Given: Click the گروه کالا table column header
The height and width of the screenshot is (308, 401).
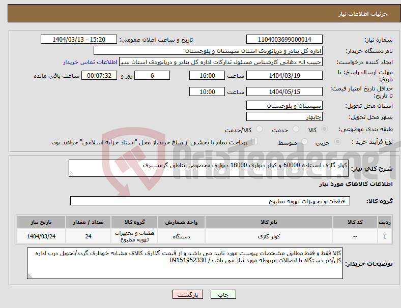Looking at the screenshot, I should point(134,222).
